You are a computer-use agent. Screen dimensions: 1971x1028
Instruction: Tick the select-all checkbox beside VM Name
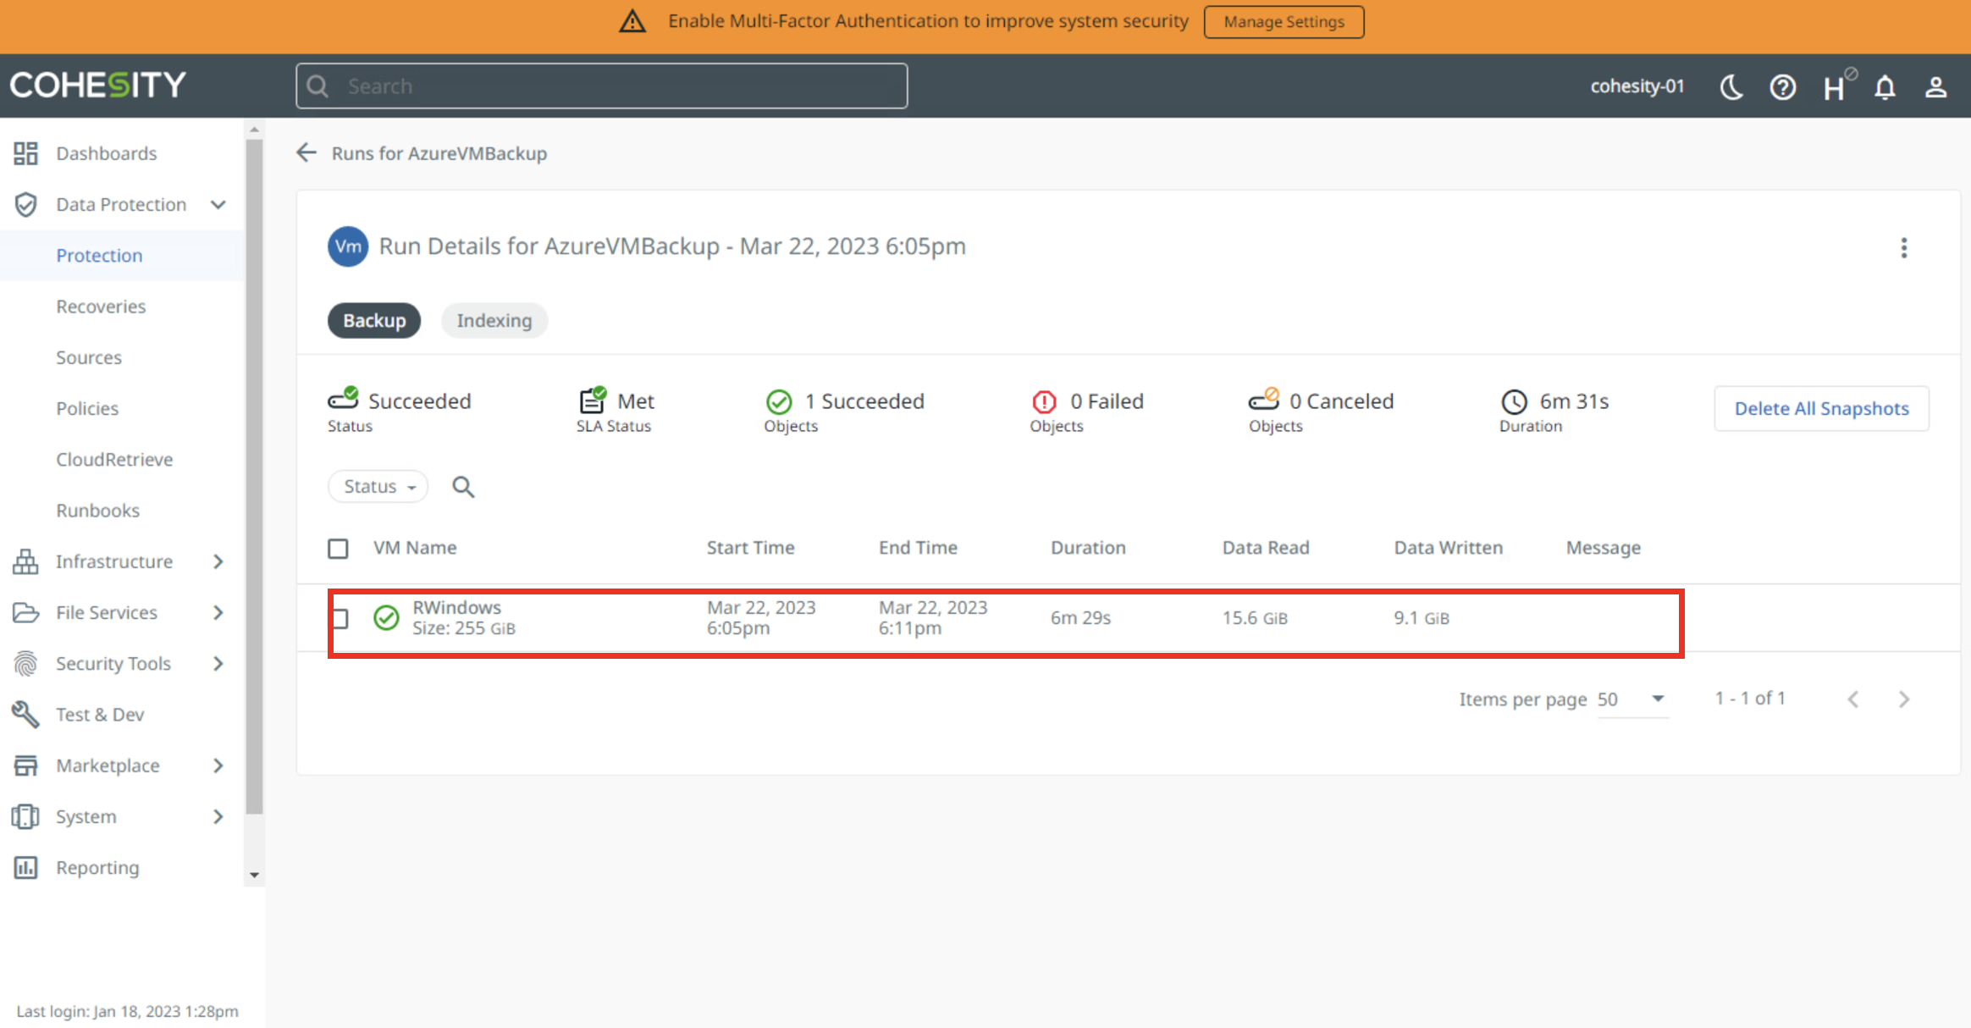[338, 549]
